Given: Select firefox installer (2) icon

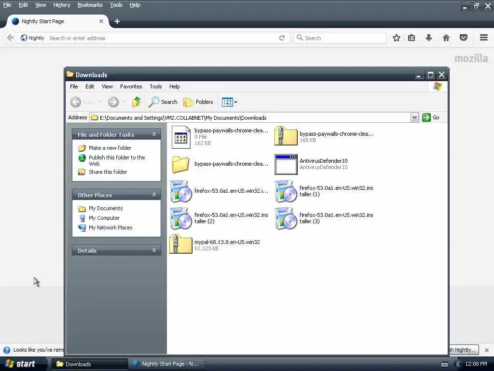Looking at the screenshot, I should pyautogui.click(x=181, y=218).
